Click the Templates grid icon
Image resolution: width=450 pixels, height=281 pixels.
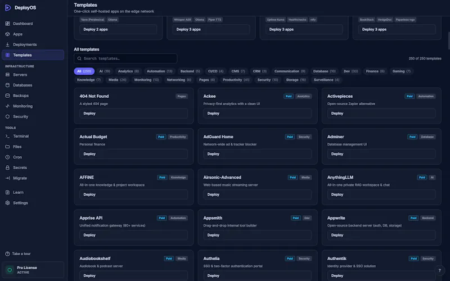pos(7,55)
